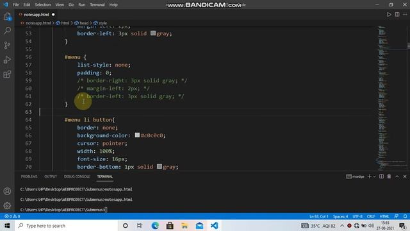Viewport: 410px width, 231px height.
Task: Open the Help menu
Action: point(113,4)
